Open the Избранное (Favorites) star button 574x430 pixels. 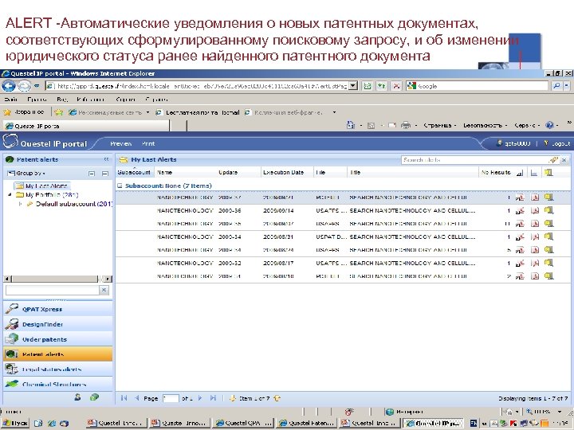pyautogui.click(x=24, y=112)
